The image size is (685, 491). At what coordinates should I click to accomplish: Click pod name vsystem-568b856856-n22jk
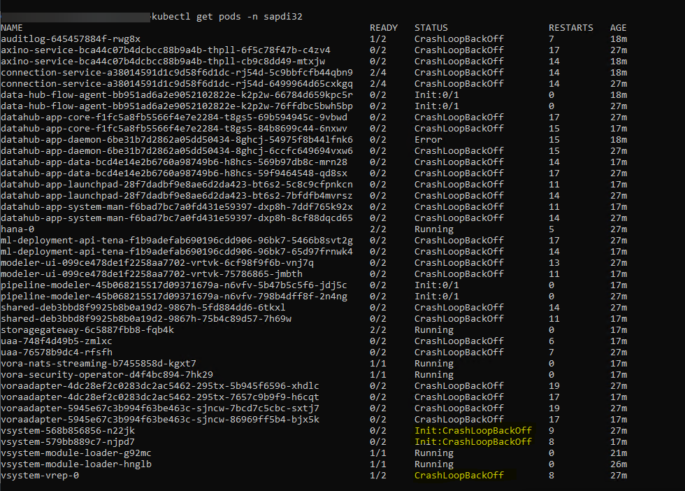pos(68,431)
